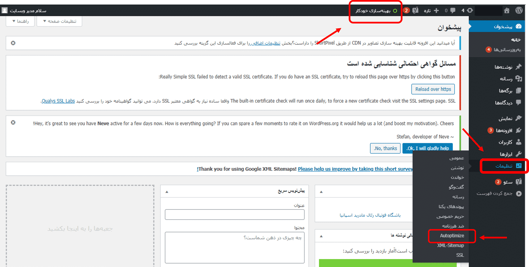Click the pages icon beside برگه‌ها
Viewport: 529px width, 267px height.
(519, 91)
